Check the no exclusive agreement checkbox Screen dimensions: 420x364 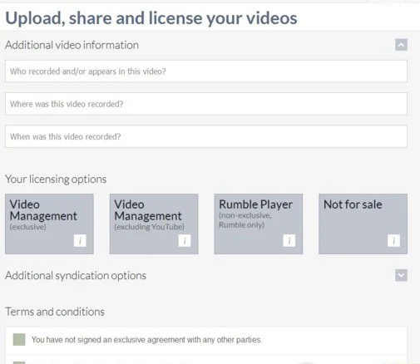click(19, 339)
